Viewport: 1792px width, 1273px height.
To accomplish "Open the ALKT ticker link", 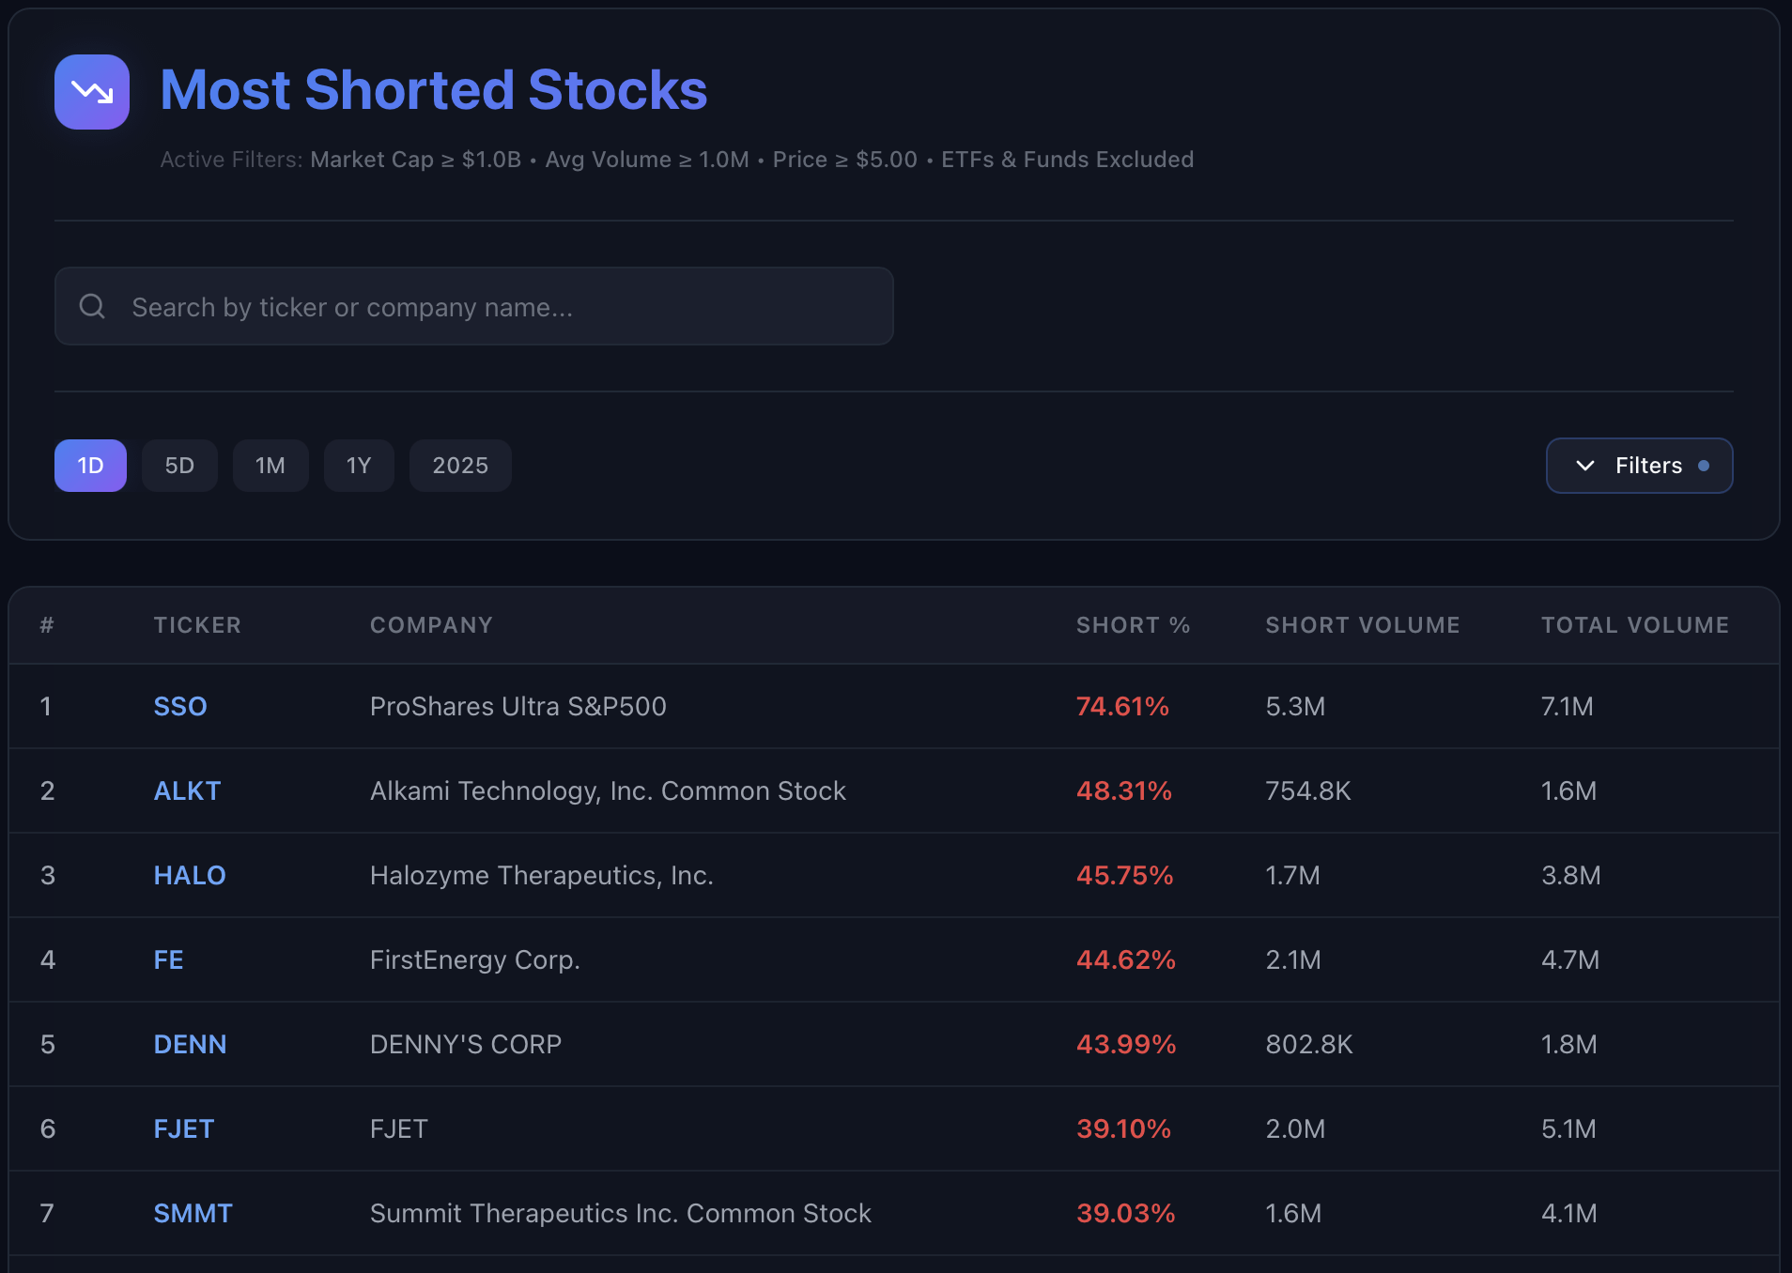I will click(187, 790).
